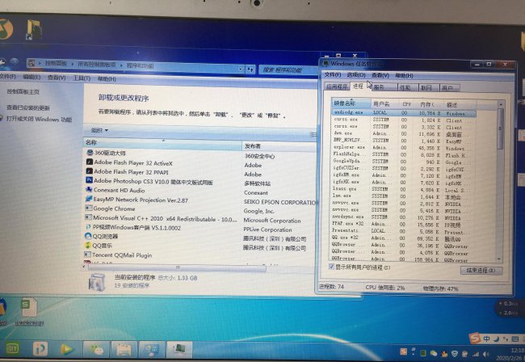Click back arrow in Programs window
This screenshot has width=525, height=362.
[x=2, y=61]
